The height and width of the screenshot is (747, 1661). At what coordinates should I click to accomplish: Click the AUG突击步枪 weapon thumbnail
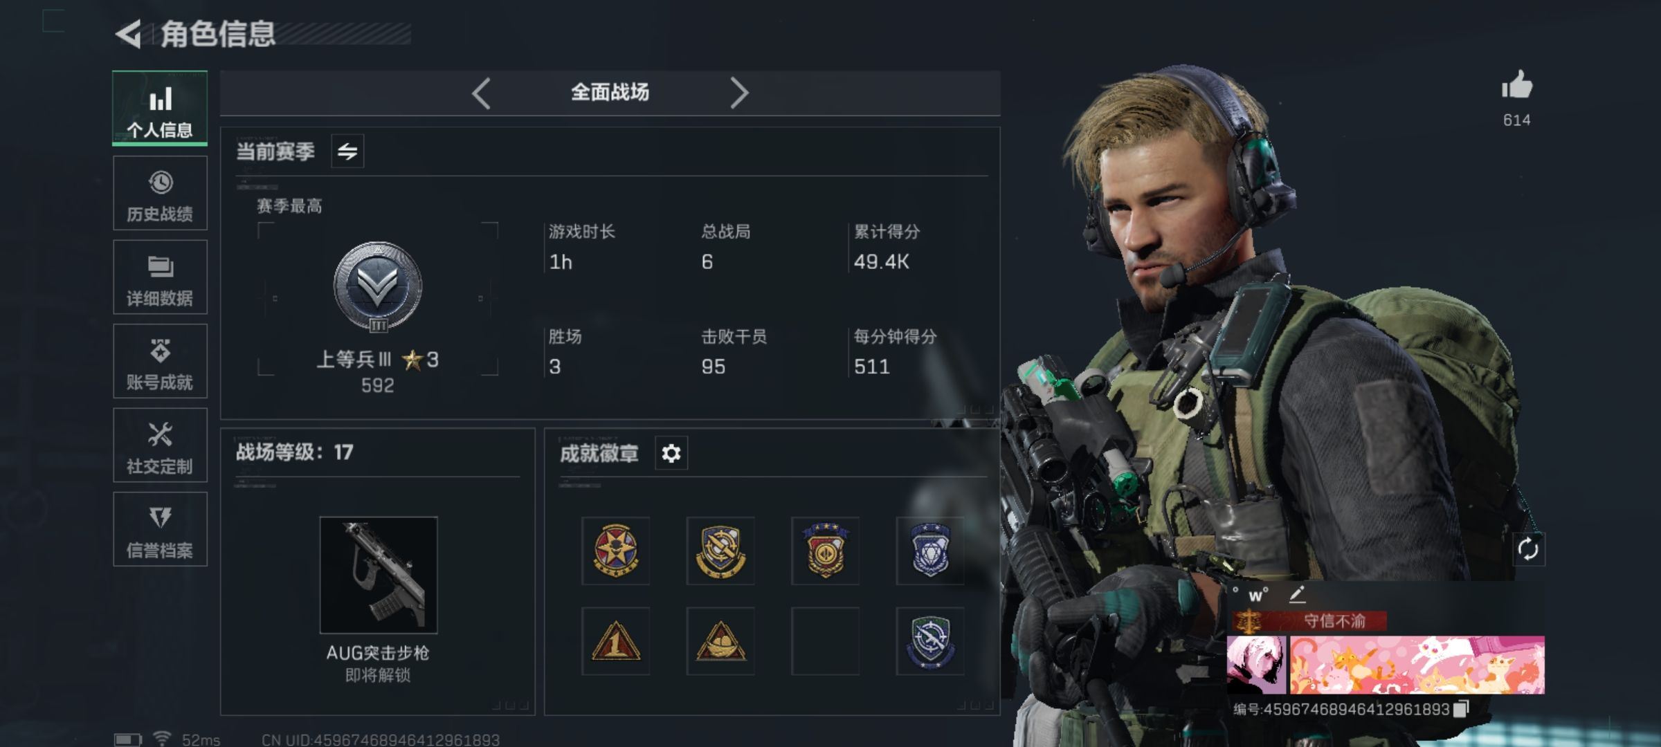click(379, 575)
